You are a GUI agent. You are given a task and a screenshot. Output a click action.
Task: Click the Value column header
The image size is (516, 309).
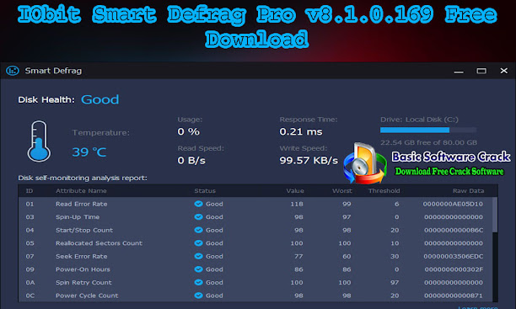point(295,190)
